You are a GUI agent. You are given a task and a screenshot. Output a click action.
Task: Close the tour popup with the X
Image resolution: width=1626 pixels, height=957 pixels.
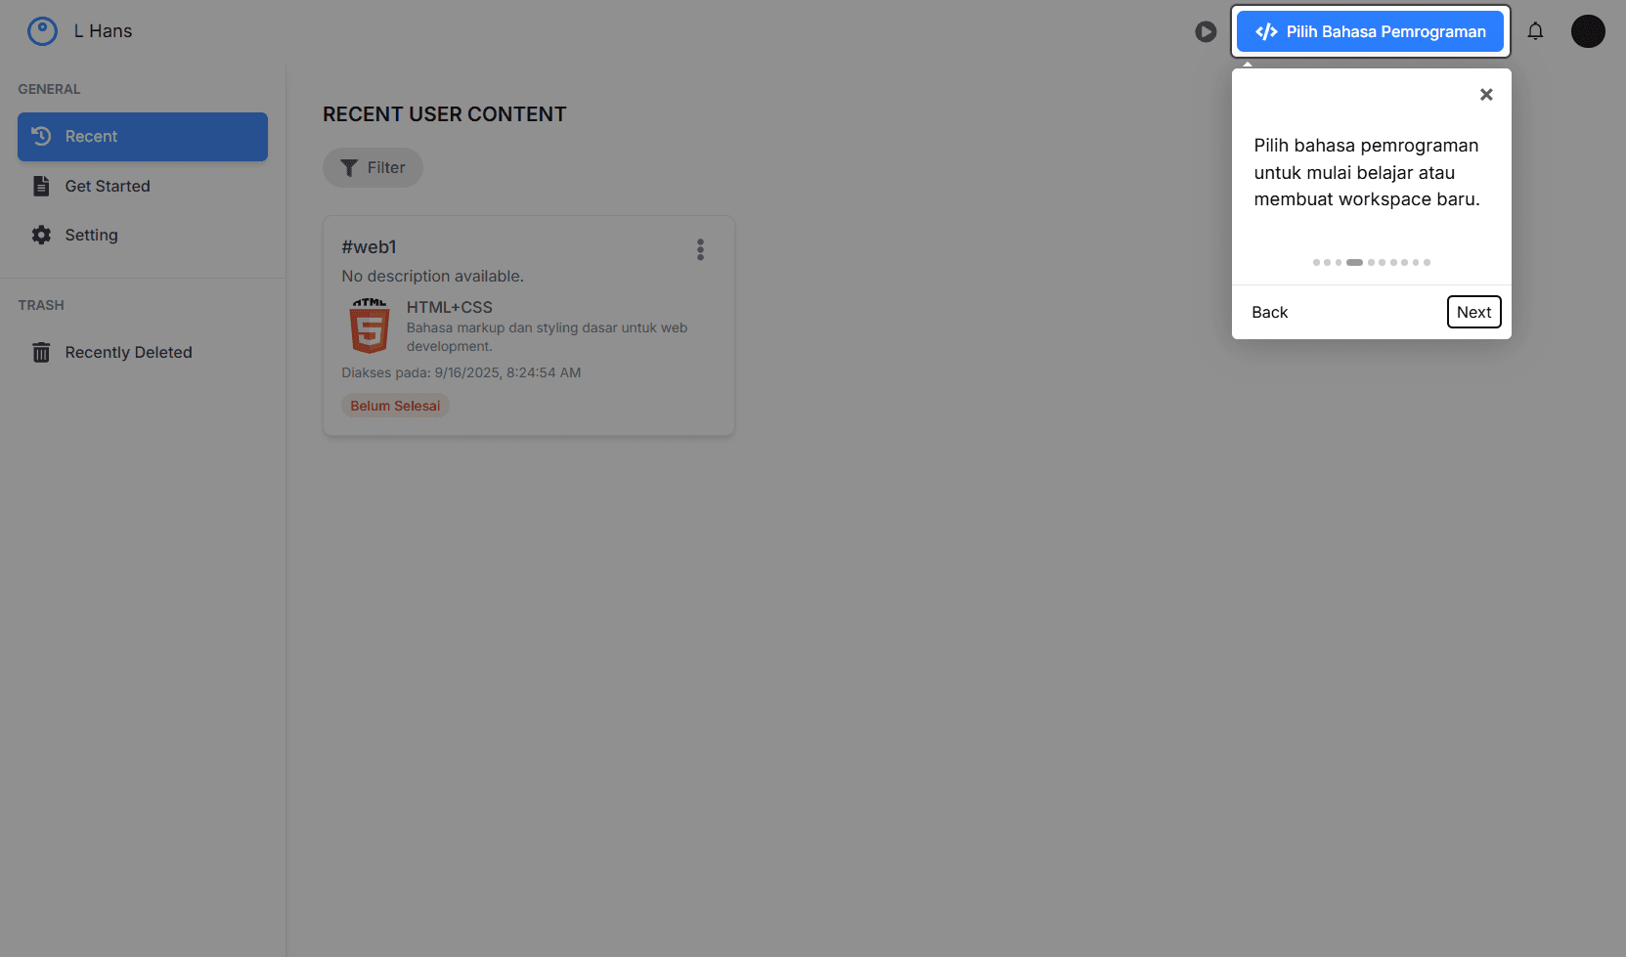tap(1485, 95)
